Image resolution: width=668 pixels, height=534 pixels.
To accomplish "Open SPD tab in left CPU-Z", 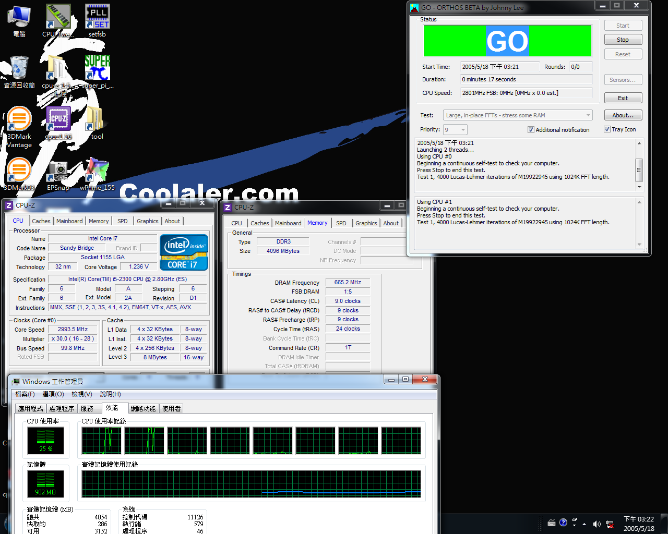I will pos(123,221).
